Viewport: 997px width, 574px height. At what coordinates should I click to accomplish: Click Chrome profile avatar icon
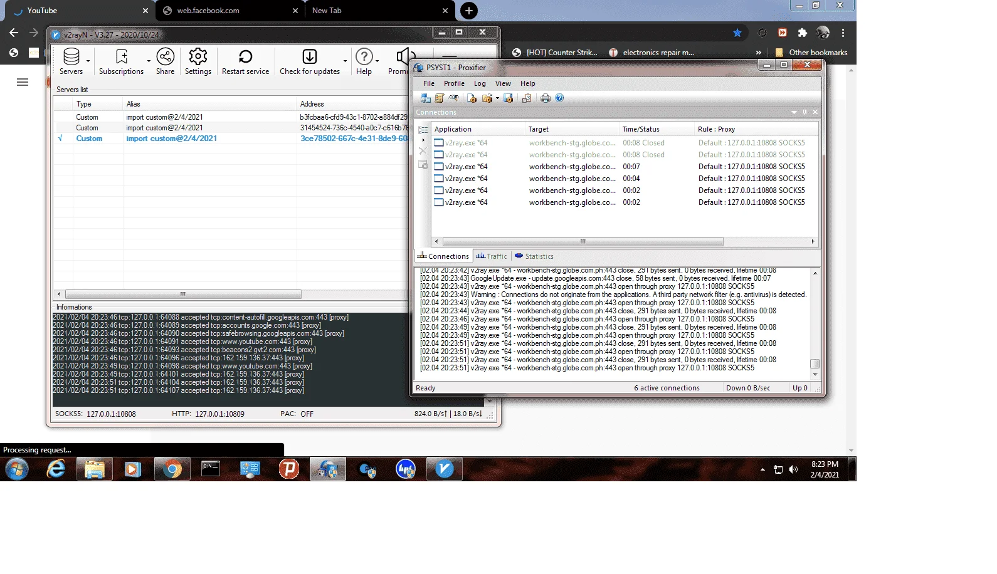[x=823, y=33]
